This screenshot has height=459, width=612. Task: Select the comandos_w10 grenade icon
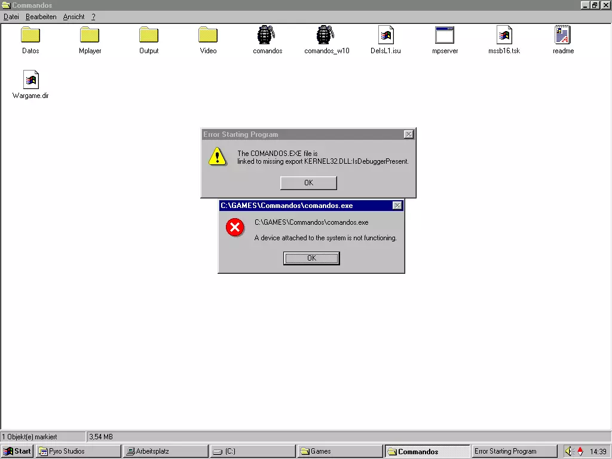point(326,35)
